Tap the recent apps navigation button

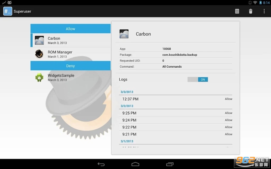point(170,164)
